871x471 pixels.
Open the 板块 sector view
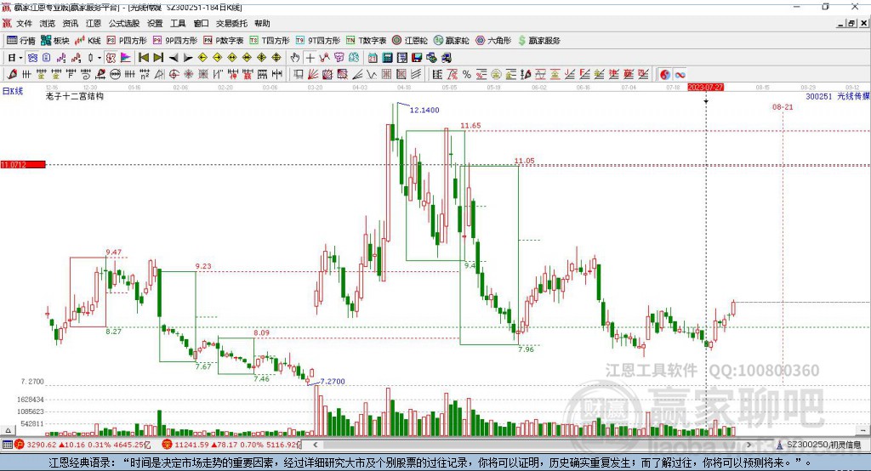[x=55, y=41]
